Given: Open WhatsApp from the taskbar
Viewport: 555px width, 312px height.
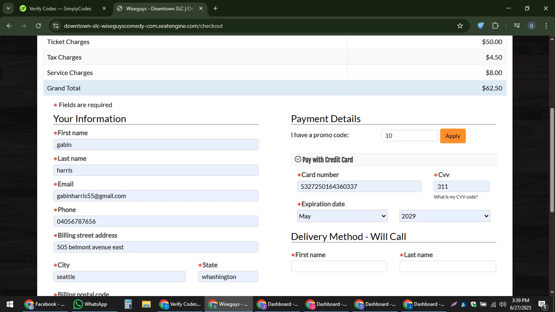Looking at the screenshot, I should 90,304.
